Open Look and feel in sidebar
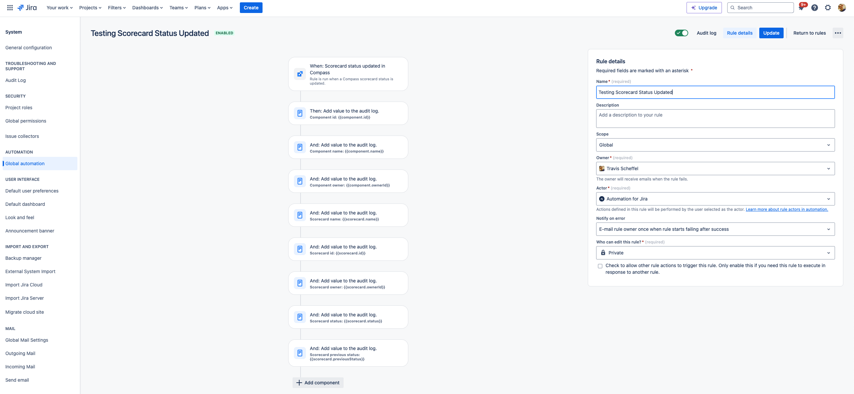This screenshot has width=854, height=394. tap(20, 217)
